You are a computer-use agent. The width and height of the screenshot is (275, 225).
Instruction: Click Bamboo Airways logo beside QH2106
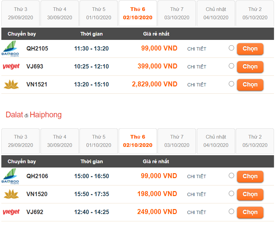point(10,176)
